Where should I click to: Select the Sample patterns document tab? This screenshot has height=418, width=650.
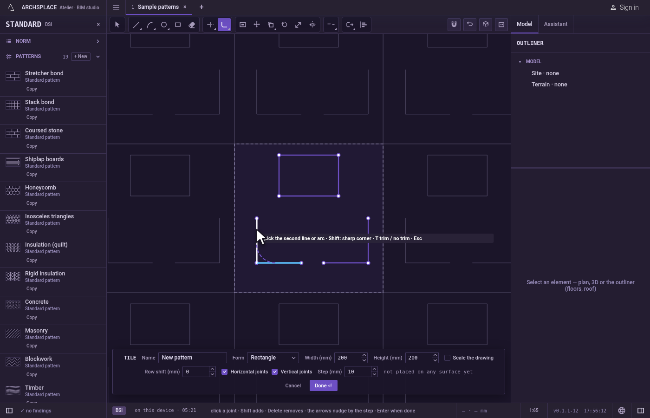[158, 7]
